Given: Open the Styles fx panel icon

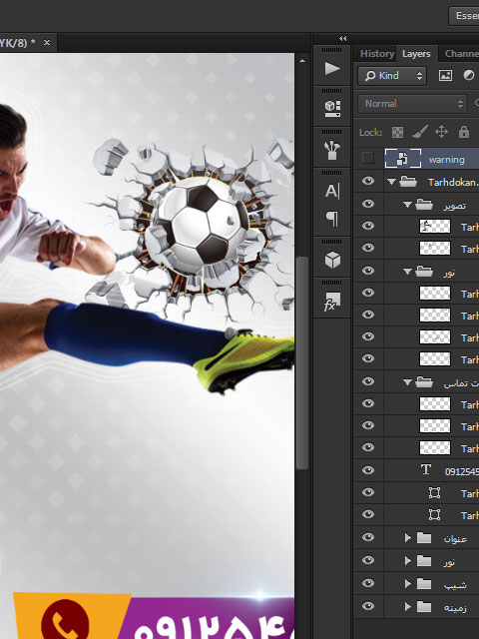Looking at the screenshot, I should click(332, 302).
